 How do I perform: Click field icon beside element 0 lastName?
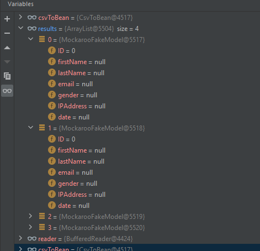[x=52, y=72]
